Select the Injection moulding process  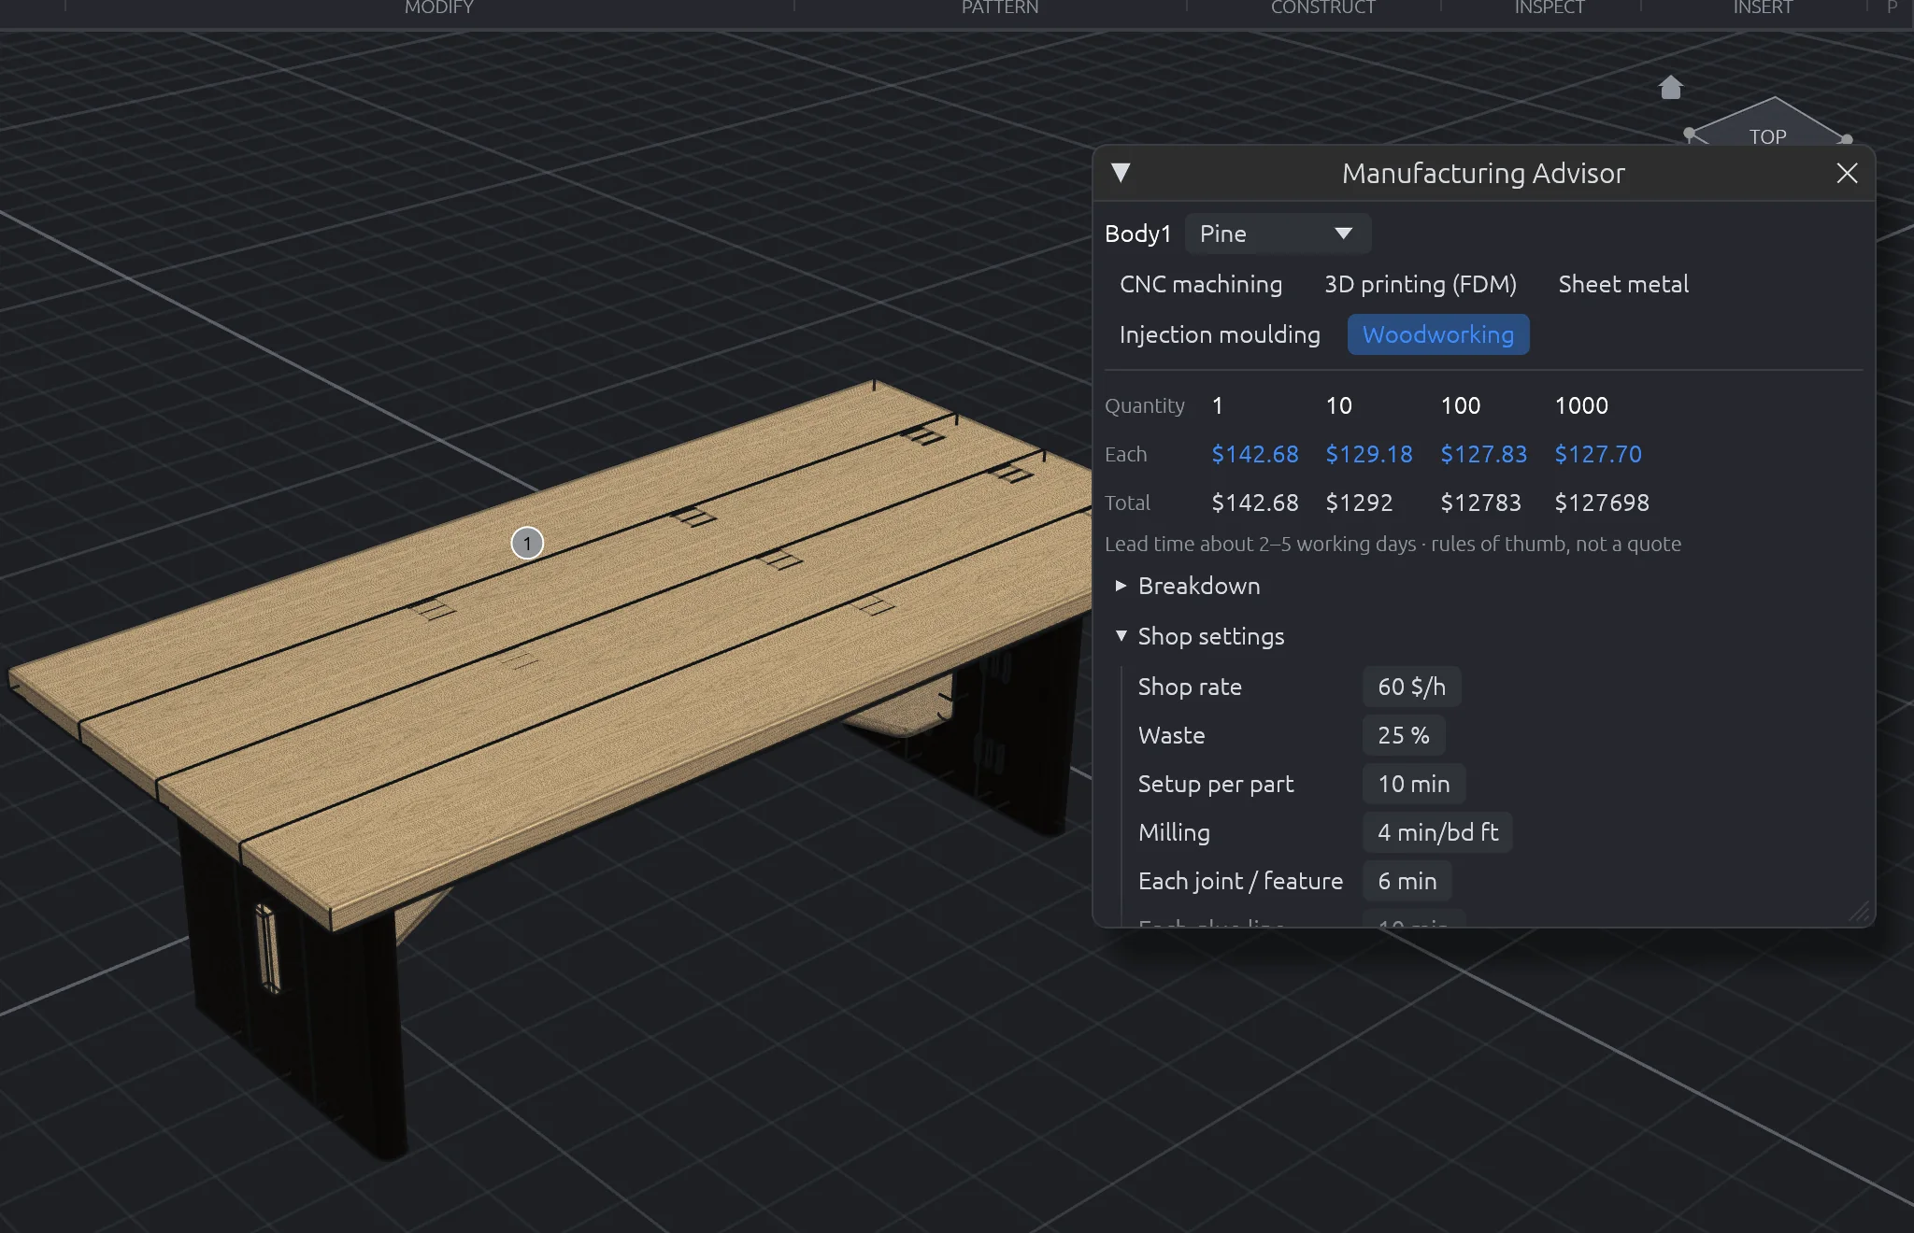point(1220,334)
